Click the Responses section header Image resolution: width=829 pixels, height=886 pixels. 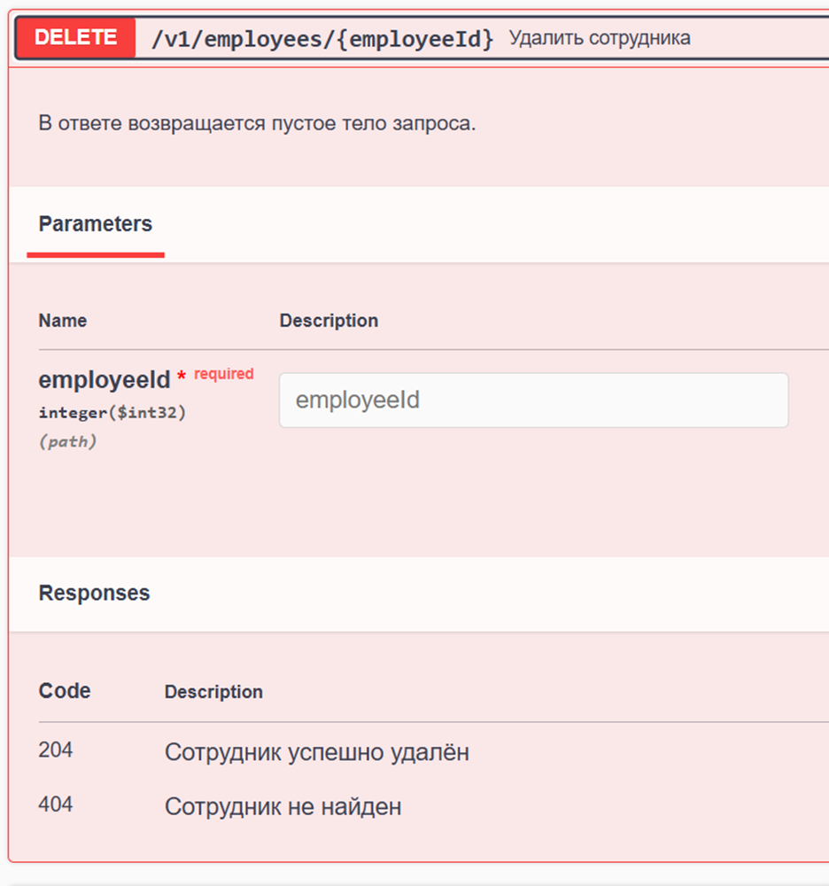(93, 592)
